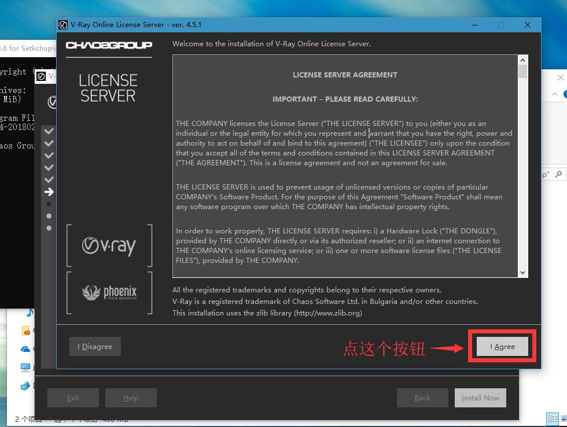Close the Explorer window behind the installer
This screenshot has height=427, width=567.
pyautogui.click(x=561, y=77)
